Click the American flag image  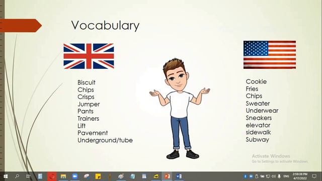tap(270, 55)
